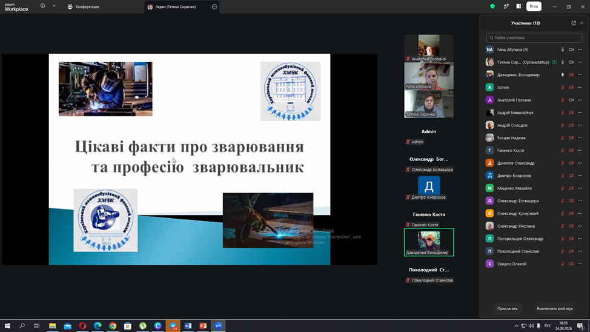Click Олександр Ніколаєв's avatar in list

[489, 226]
